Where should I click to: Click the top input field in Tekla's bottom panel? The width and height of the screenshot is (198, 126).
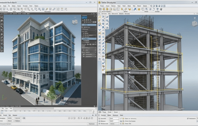114,118
